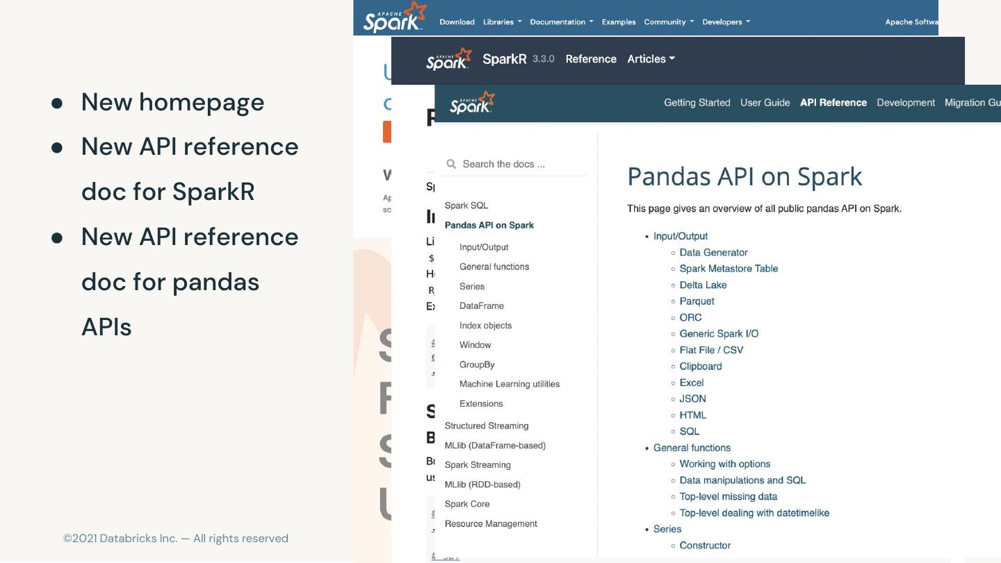The image size is (1001, 563).
Task: Click the magnifier icon in the docs search
Action: [451, 164]
